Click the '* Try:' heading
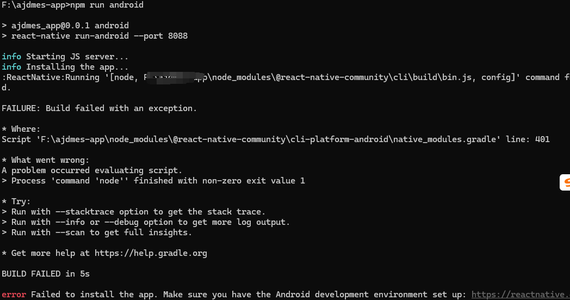This screenshot has height=300, width=570. point(16,201)
